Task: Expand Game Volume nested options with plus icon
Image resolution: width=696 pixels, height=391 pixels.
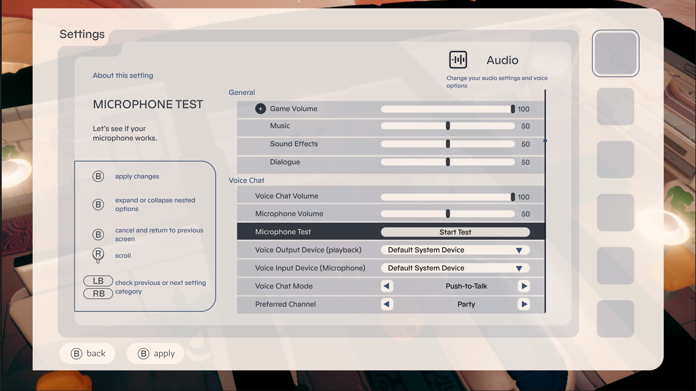Action: (x=261, y=109)
